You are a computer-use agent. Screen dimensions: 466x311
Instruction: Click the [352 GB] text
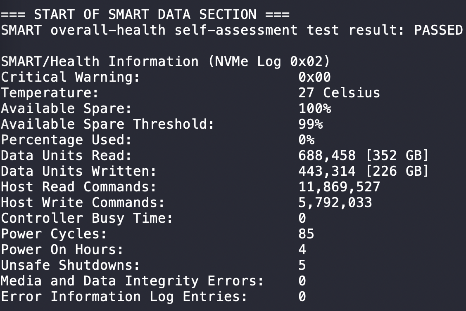[x=397, y=155]
